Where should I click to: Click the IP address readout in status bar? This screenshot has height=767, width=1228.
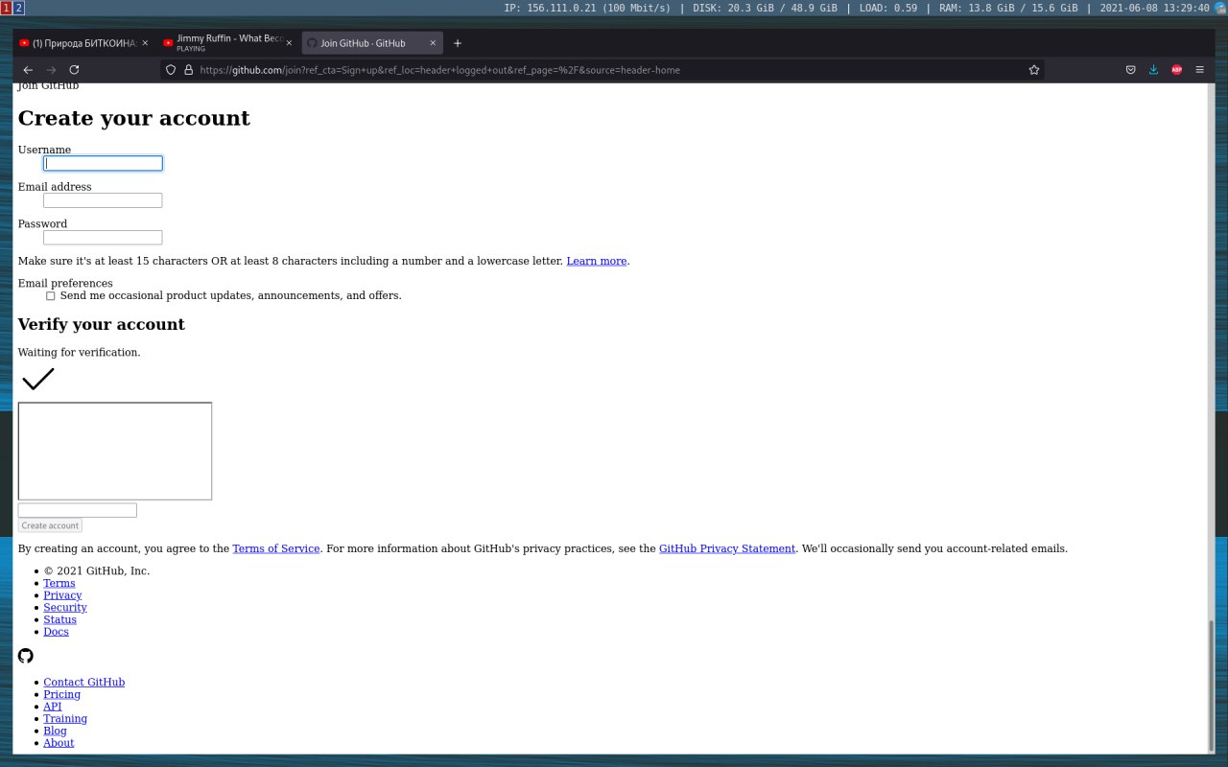point(587,8)
